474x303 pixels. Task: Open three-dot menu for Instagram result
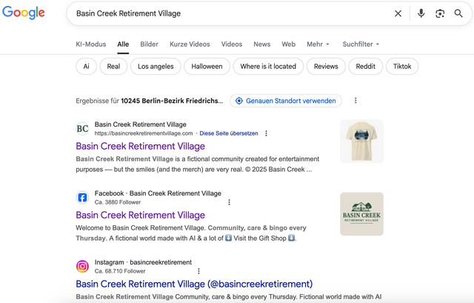[198, 271]
